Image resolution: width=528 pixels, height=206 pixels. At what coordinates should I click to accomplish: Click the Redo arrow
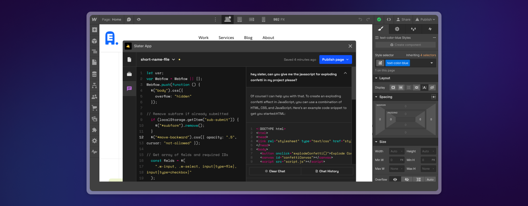369,19
